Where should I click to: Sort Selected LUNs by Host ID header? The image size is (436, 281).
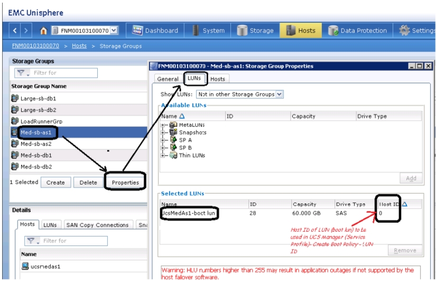pos(399,204)
